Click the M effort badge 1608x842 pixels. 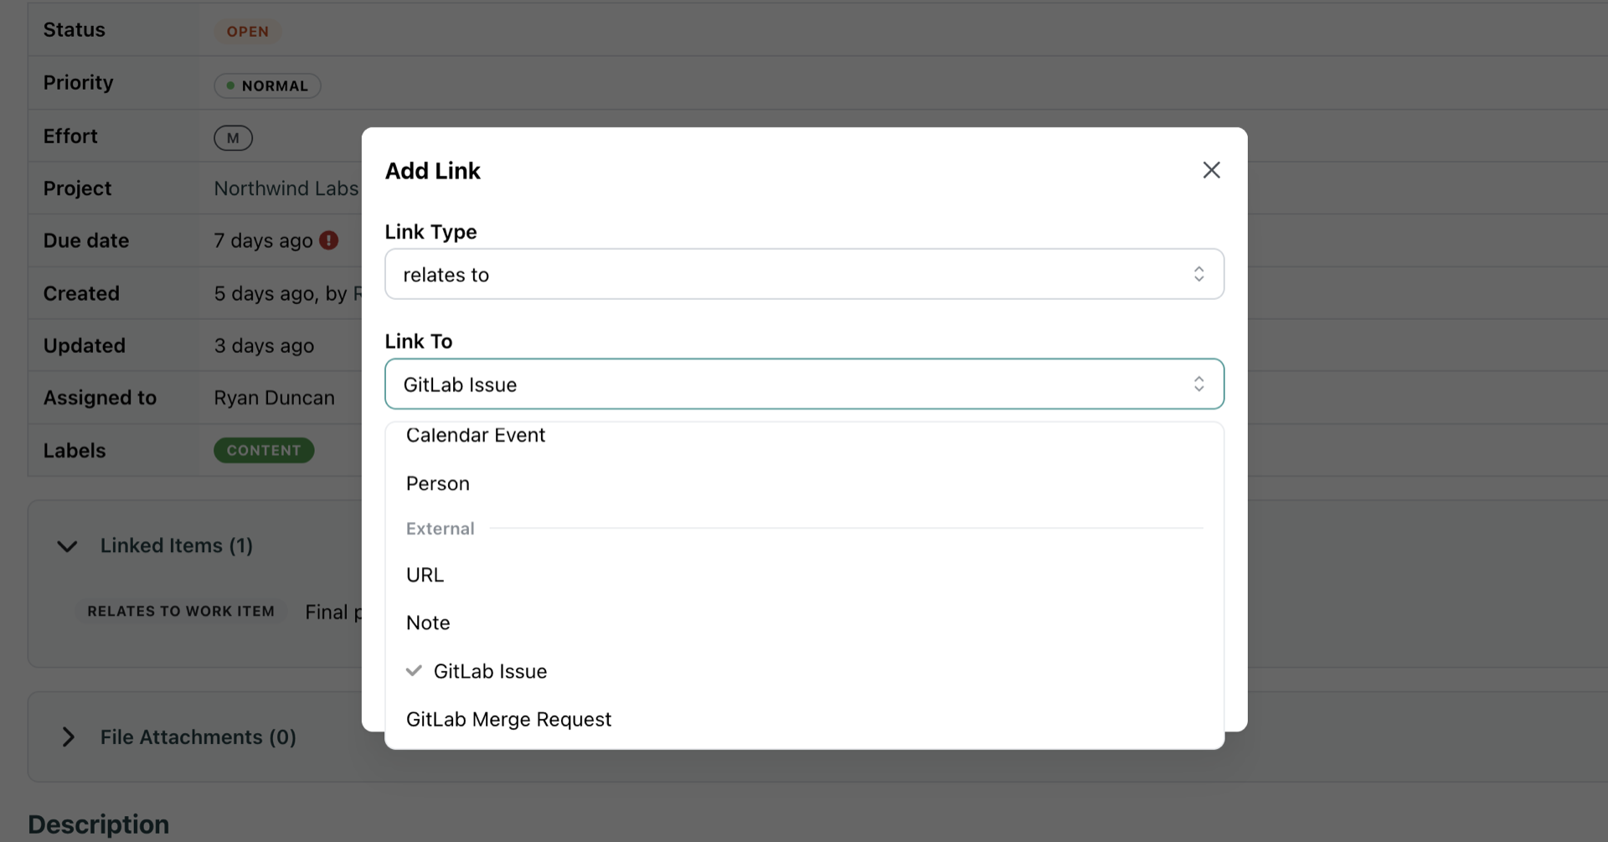tap(233, 138)
